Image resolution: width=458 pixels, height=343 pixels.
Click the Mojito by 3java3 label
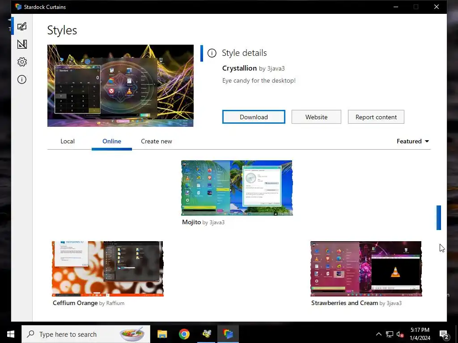point(204,222)
